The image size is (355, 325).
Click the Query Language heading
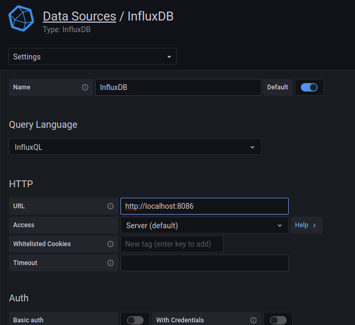[x=43, y=125]
